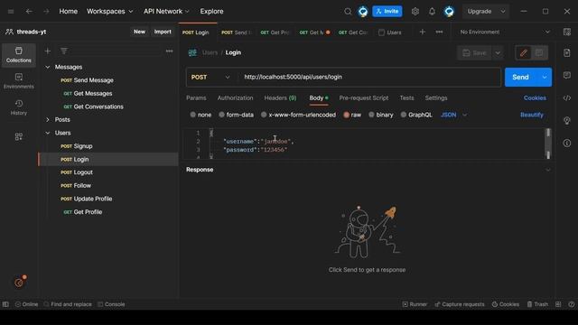Screen dimensions: 578x325
Task: Open the settings gear icon
Action: pos(415,12)
